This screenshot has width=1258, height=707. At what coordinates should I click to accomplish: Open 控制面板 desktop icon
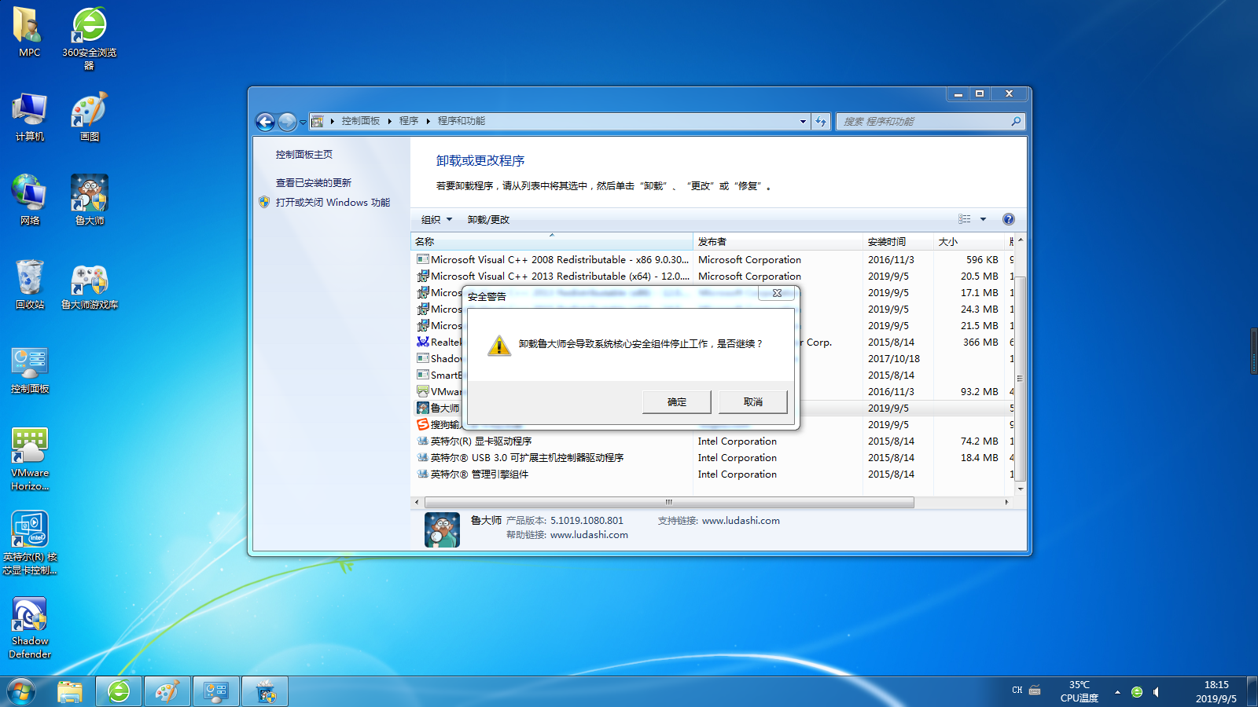coord(30,370)
